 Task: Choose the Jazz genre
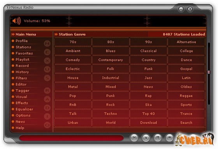pyautogui.click(x=148, y=78)
